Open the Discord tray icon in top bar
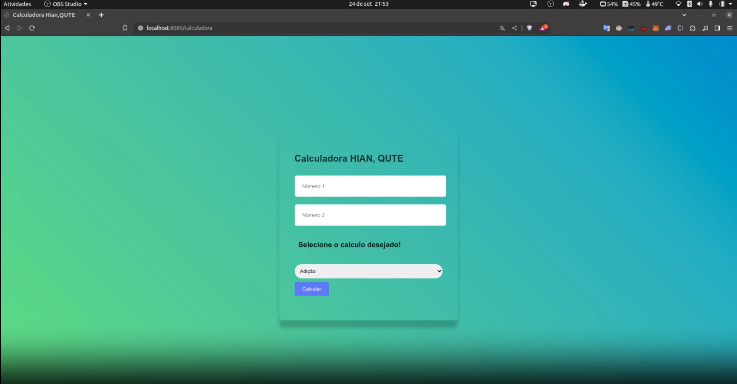Image resolution: width=737 pixels, height=384 pixels. (566, 4)
